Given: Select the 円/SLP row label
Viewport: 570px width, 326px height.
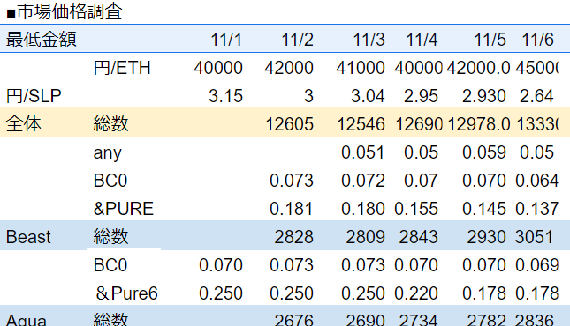Looking at the screenshot, I should click(34, 96).
